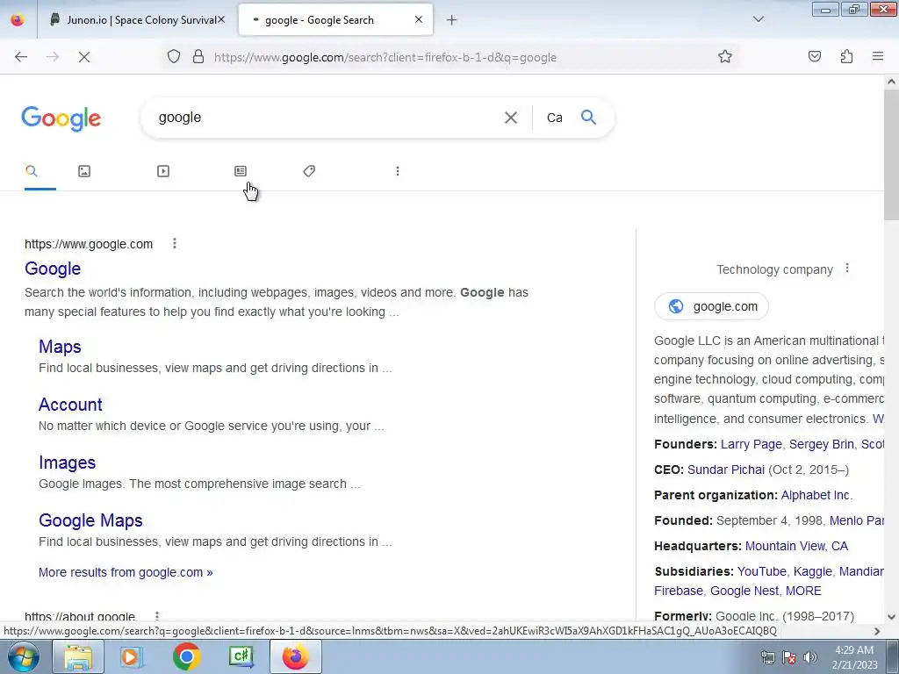This screenshot has height=674, width=899.
Task: Open the Mountain View, CA link
Action: point(796,546)
